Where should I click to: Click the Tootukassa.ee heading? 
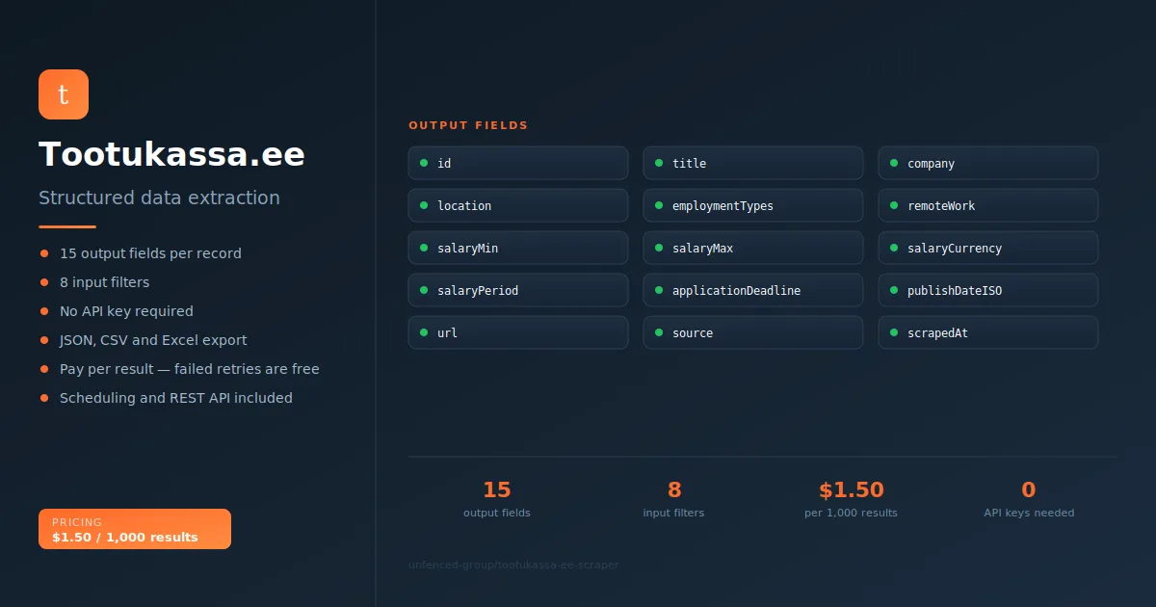[x=171, y=154]
